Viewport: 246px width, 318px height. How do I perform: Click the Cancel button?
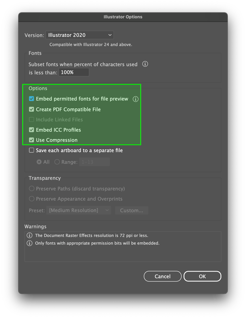click(162, 276)
